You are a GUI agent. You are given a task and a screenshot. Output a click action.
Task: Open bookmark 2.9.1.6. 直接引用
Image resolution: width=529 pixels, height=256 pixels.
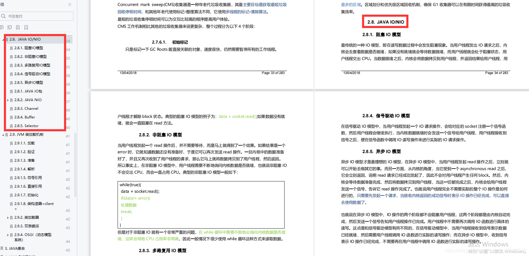coord(28,186)
